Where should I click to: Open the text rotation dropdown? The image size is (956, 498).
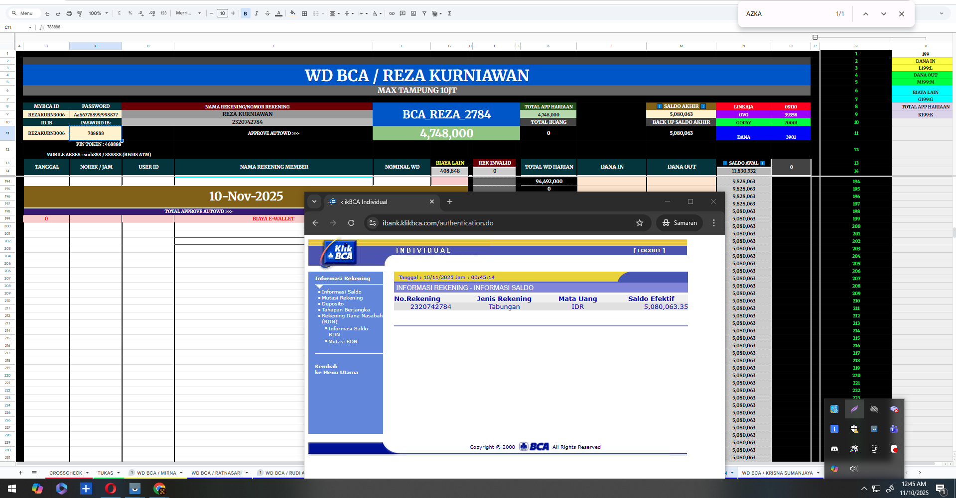(x=377, y=13)
